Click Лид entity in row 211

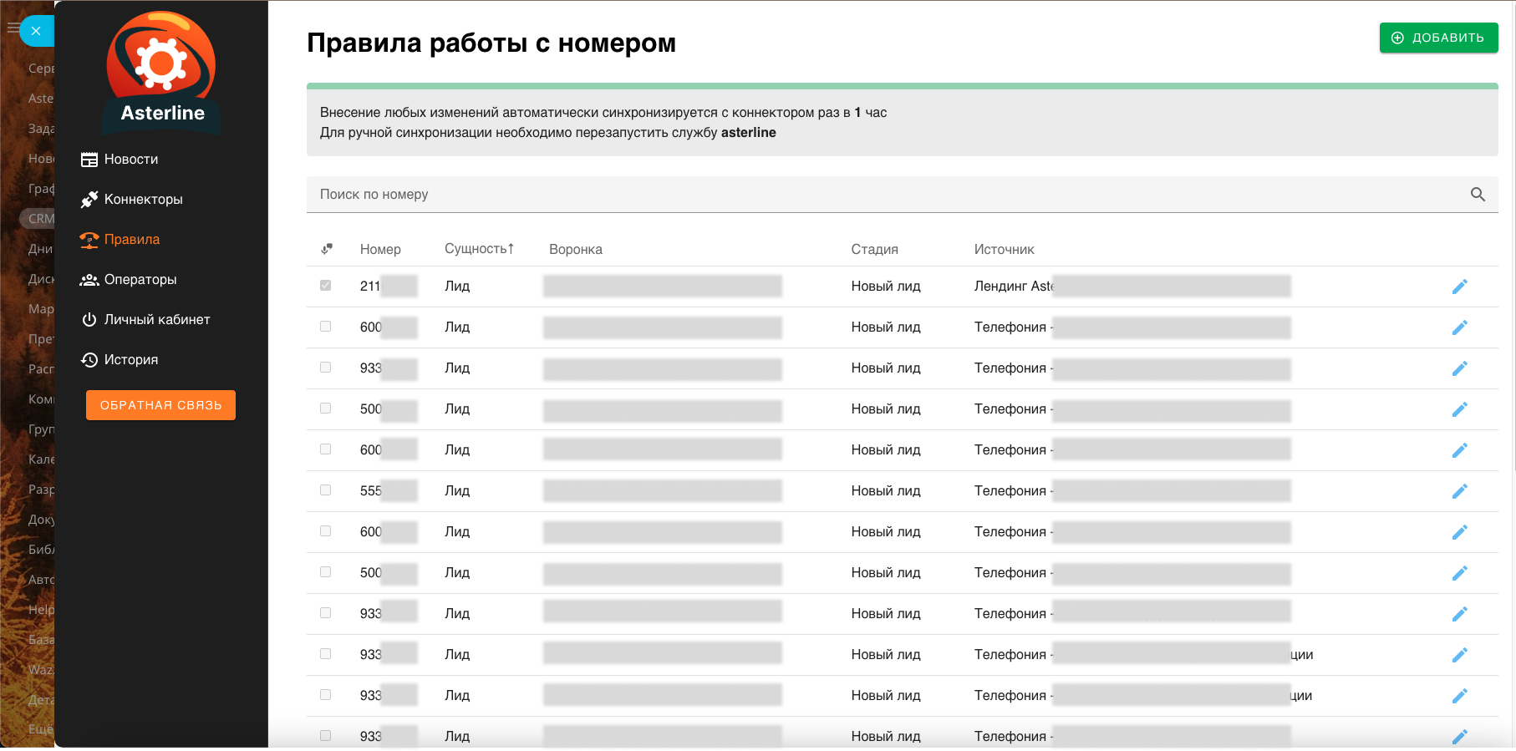pos(457,287)
